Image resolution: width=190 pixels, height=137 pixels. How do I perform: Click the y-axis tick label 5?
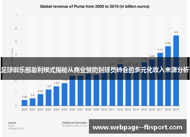click(x=16, y=42)
